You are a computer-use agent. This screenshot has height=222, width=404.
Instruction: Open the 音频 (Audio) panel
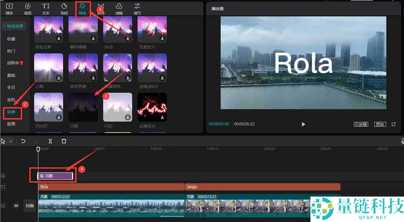coord(28,8)
